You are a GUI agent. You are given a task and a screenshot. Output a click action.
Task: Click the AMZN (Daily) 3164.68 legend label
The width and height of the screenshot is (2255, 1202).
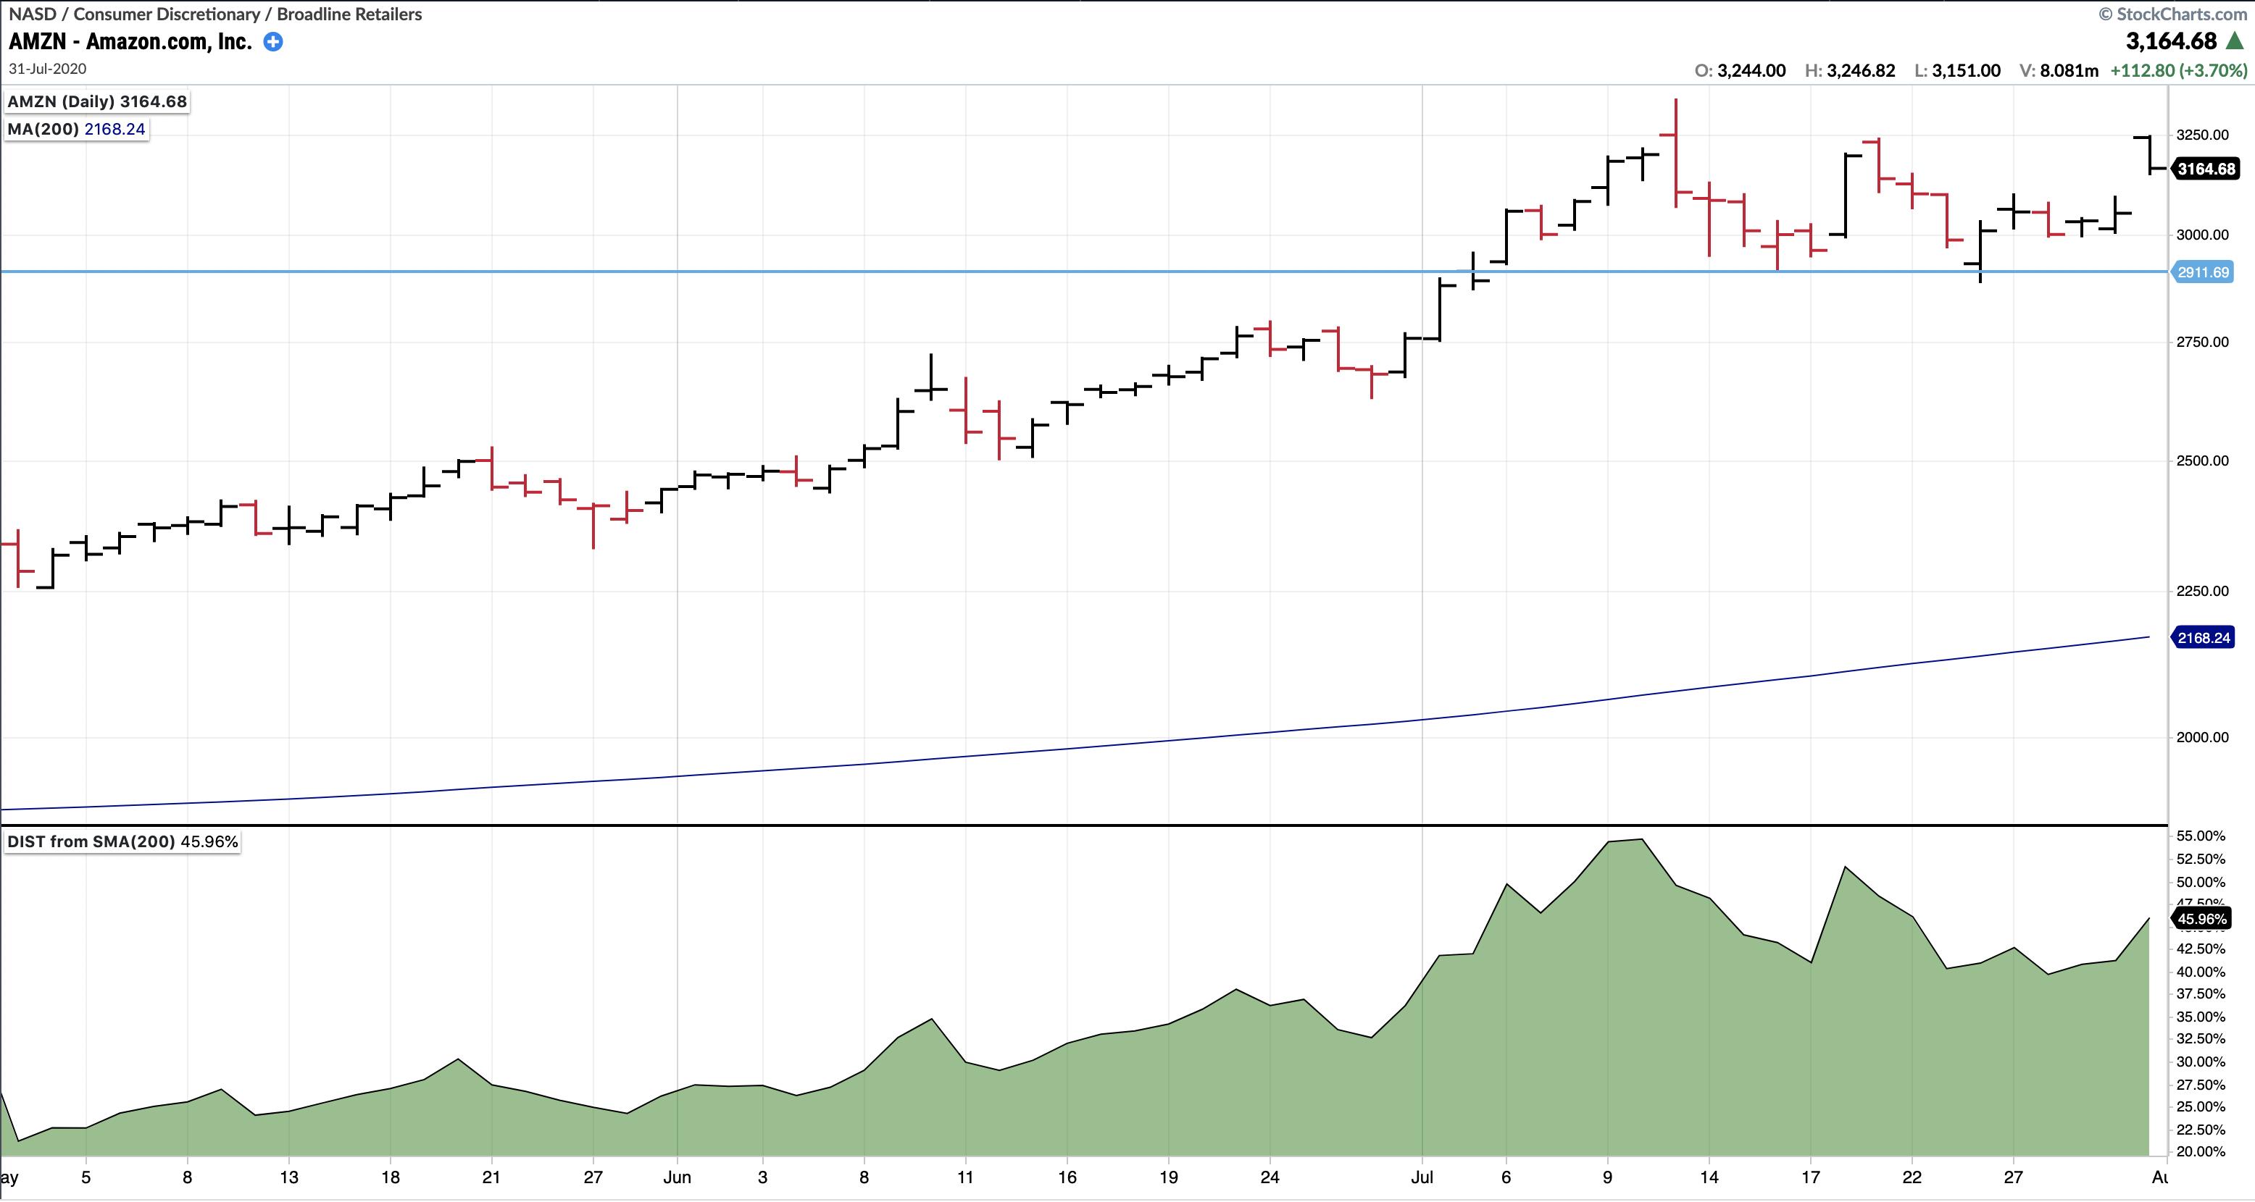(x=96, y=101)
